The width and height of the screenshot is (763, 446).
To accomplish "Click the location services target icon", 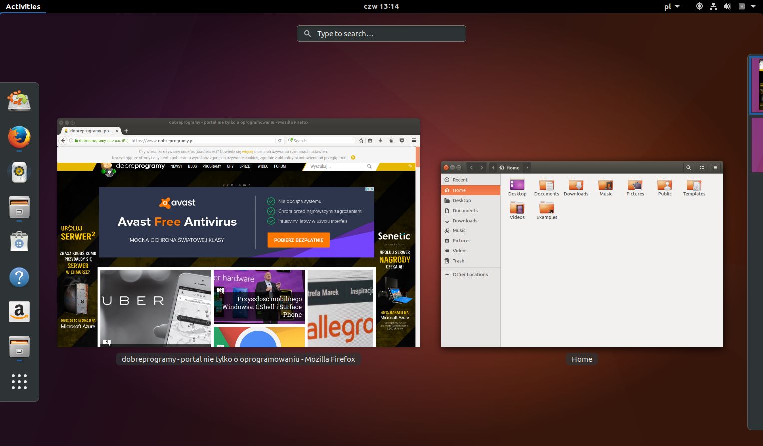I will [699, 6].
